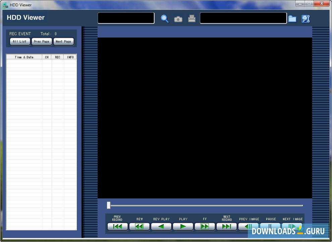
Task: Click the REW rewind button
Action: point(139,227)
